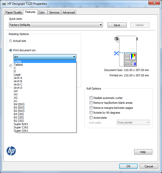
Task: Choose A3 in paper size list
Action: click(45, 94)
